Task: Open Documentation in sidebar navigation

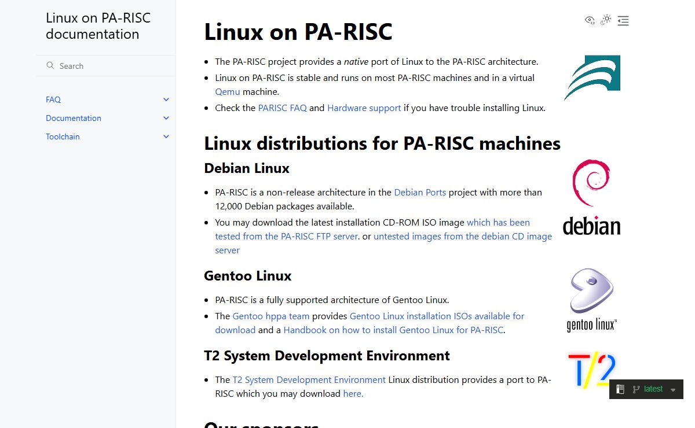Action: (74, 118)
